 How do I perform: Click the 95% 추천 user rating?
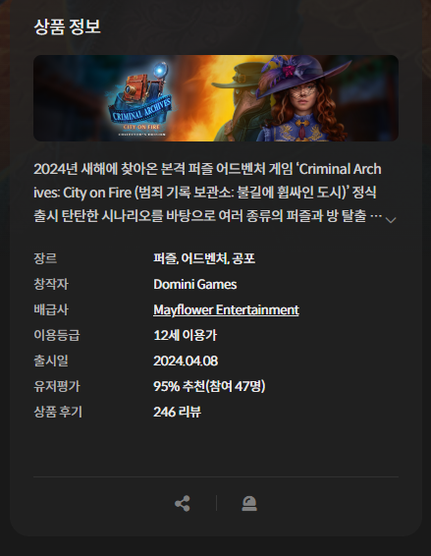tap(209, 386)
